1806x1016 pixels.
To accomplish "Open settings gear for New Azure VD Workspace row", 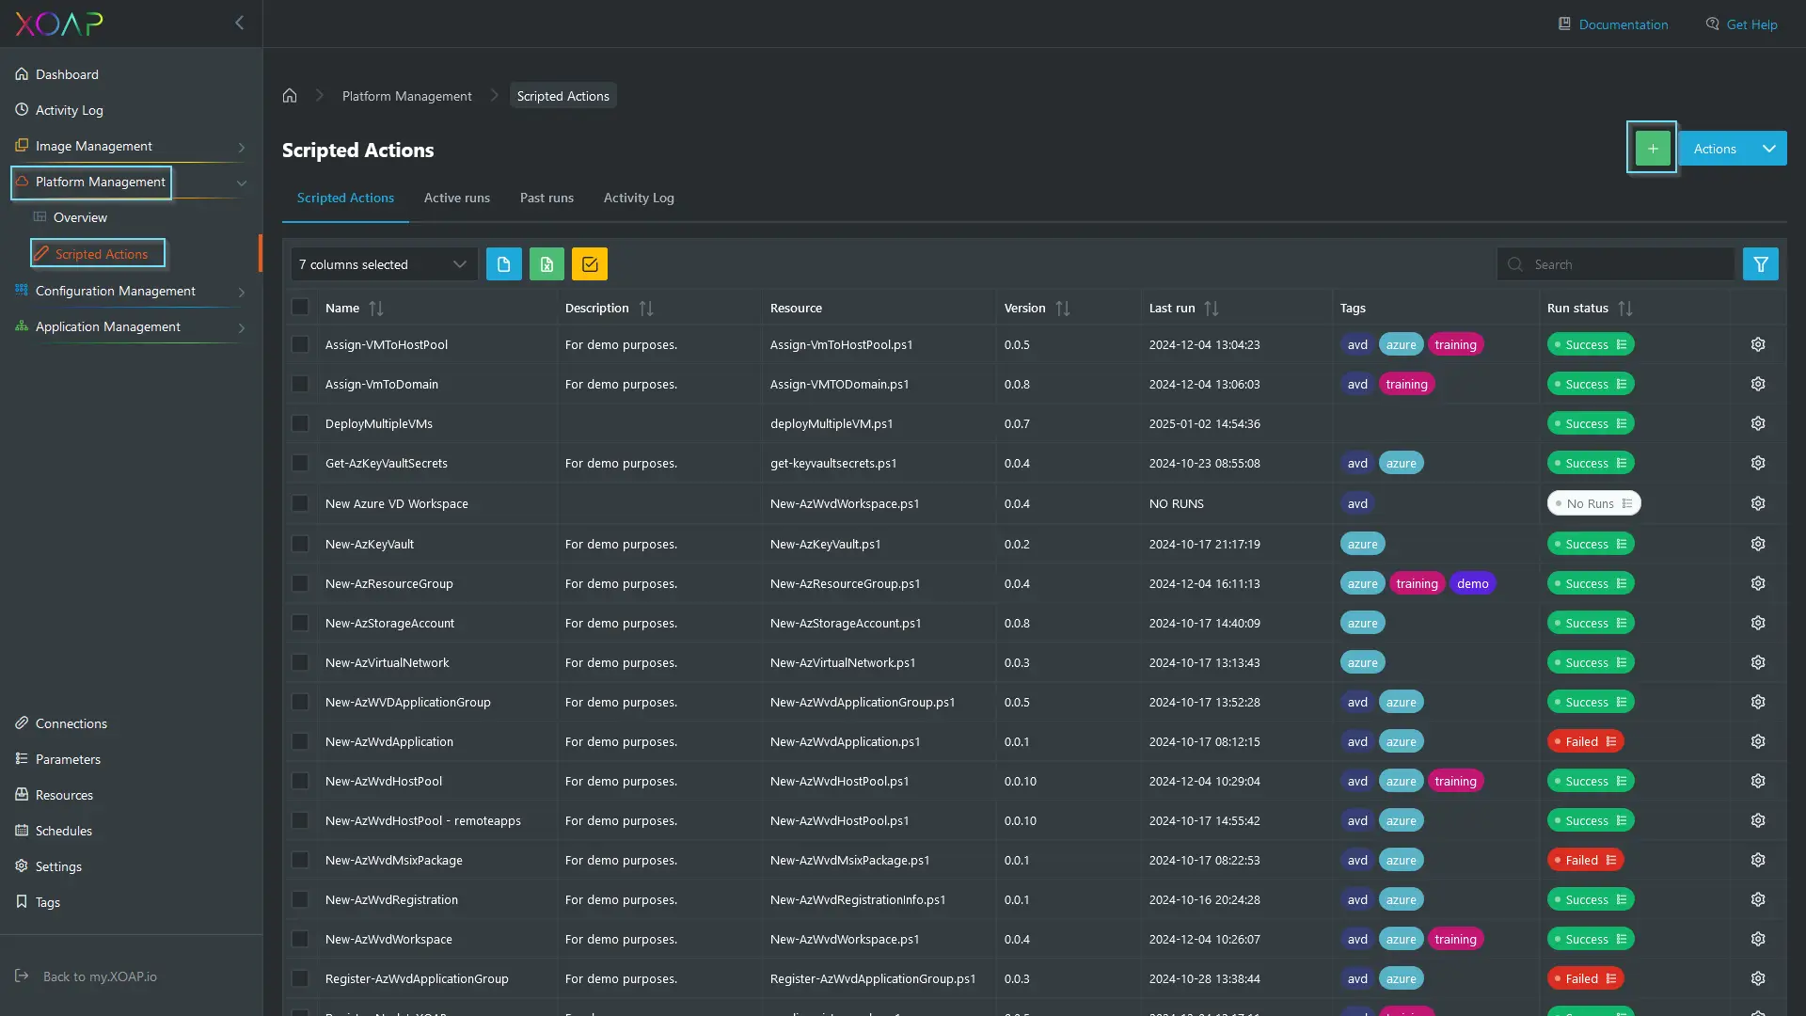I will point(1757,503).
